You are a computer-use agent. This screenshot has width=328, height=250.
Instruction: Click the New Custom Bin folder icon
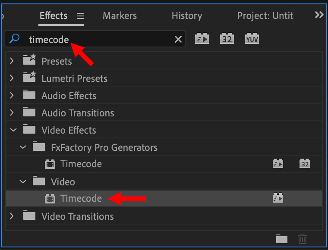[282, 238]
